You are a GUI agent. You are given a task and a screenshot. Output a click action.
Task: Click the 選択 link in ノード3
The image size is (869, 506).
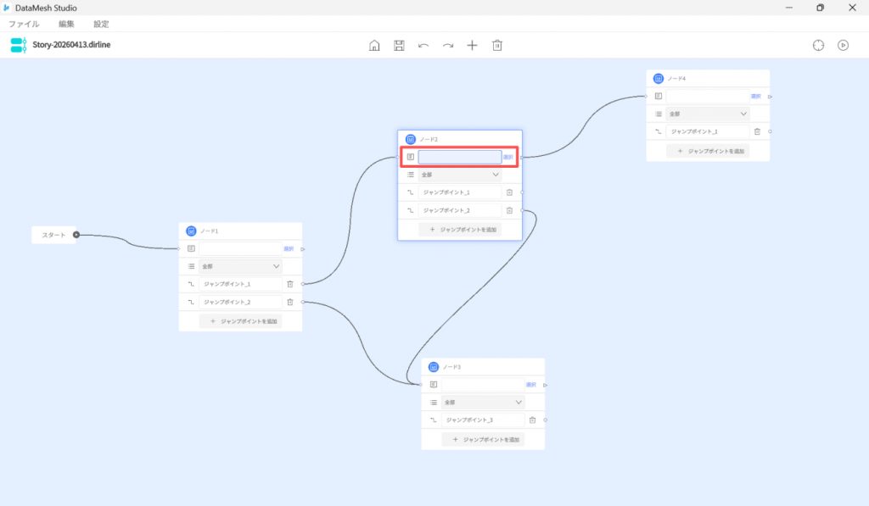point(530,385)
